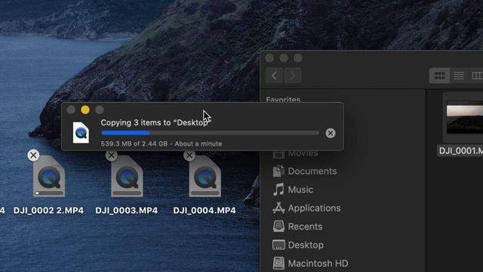
Task: Click the DJI_0004.MP4 file progress bar
Action: coord(205,193)
